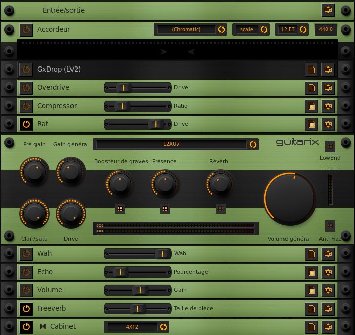This screenshot has height=335, width=355.
Task: Disable the Freeverb power button
Action: (26, 309)
